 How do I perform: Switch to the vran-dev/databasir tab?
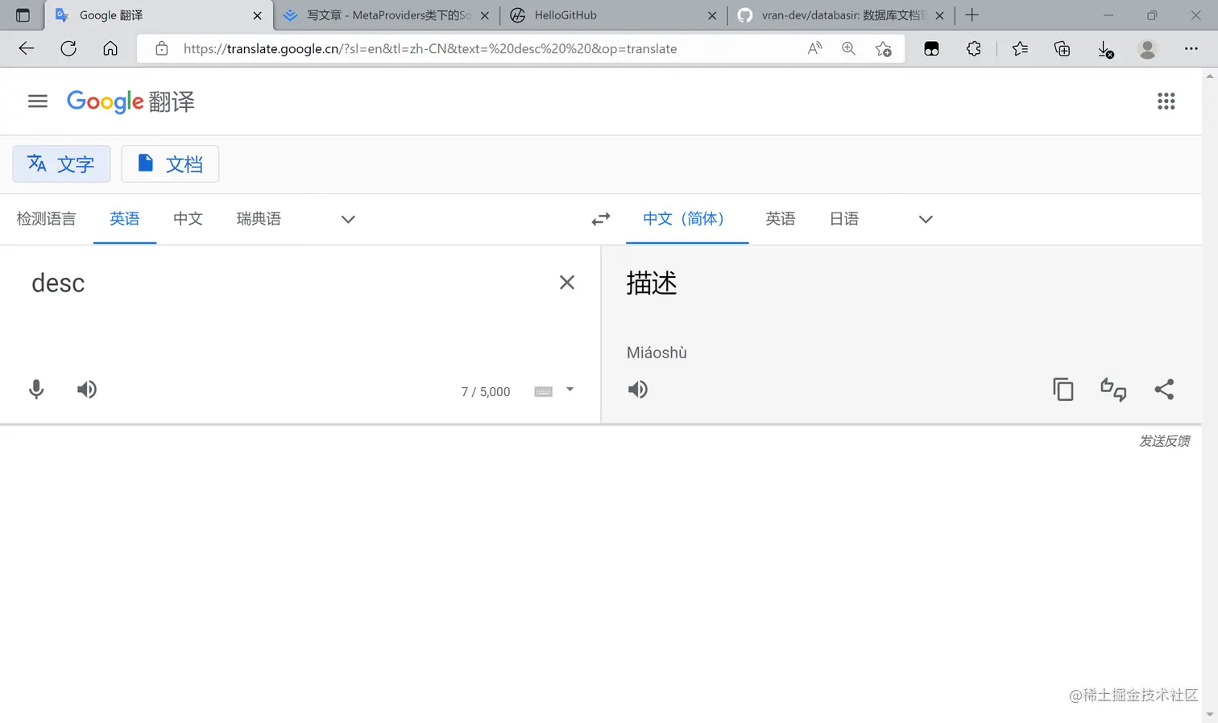(x=840, y=15)
